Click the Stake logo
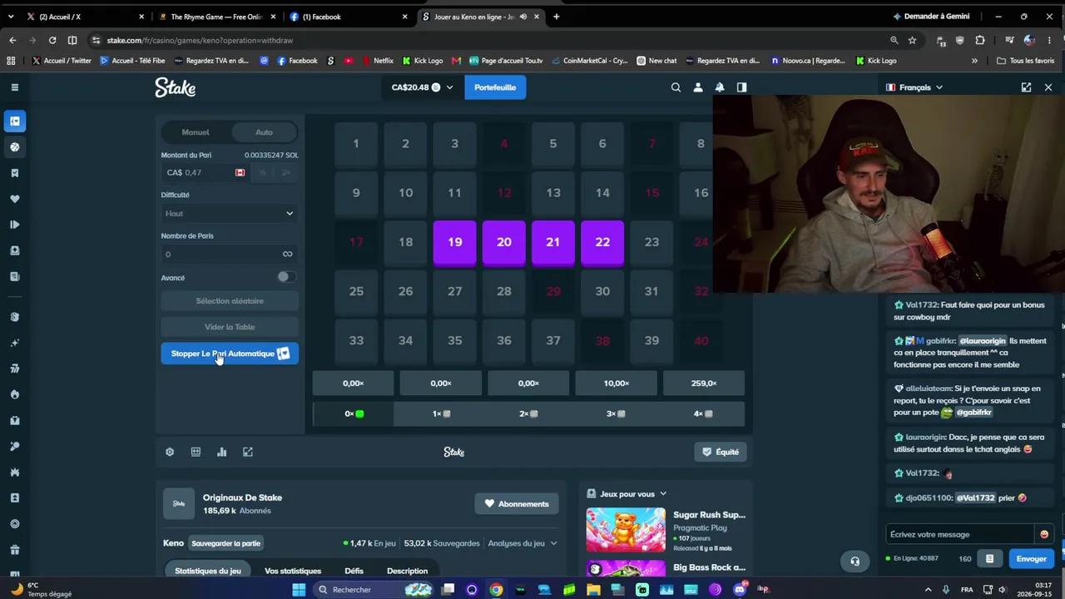This screenshot has height=599, width=1065. (176, 87)
